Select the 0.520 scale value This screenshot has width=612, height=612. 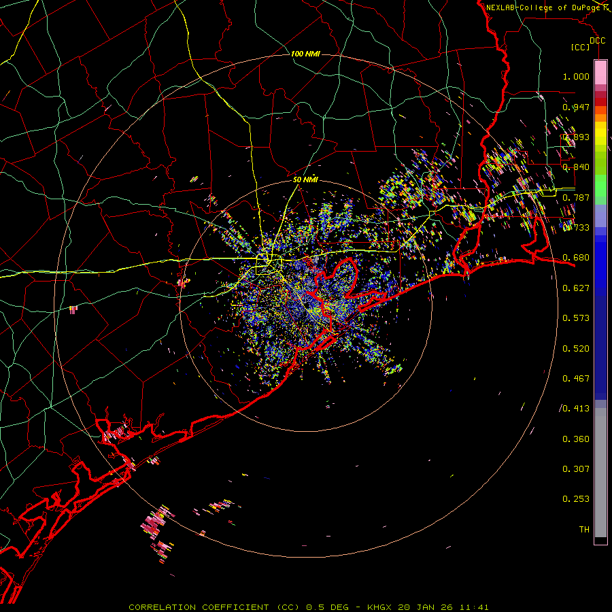click(x=576, y=349)
